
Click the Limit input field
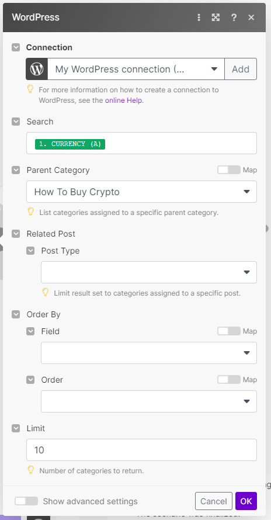click(x=142, y=450)
